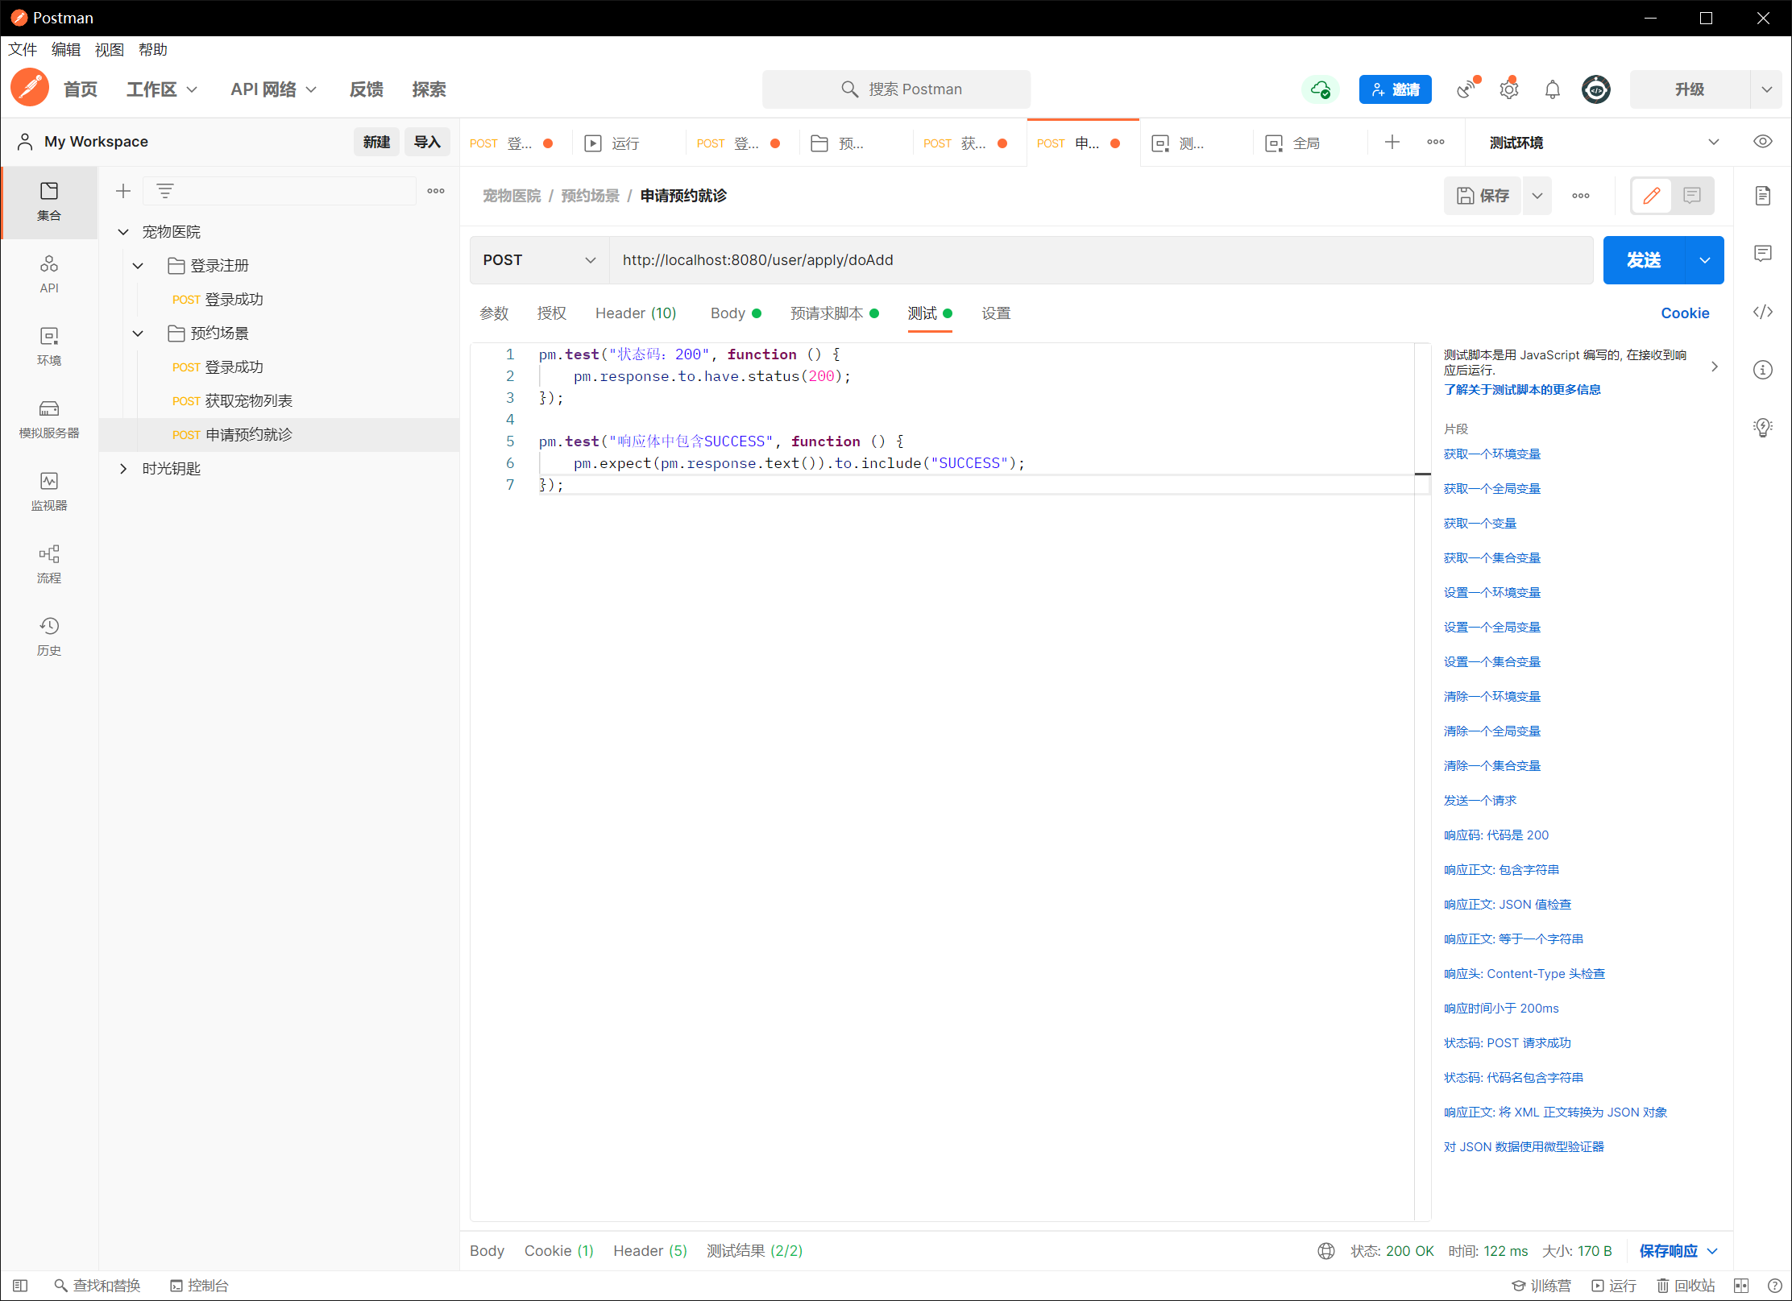Open the POST method dropdown
This screenshot has width=1792, height=1301.
[x=539, y=260]
